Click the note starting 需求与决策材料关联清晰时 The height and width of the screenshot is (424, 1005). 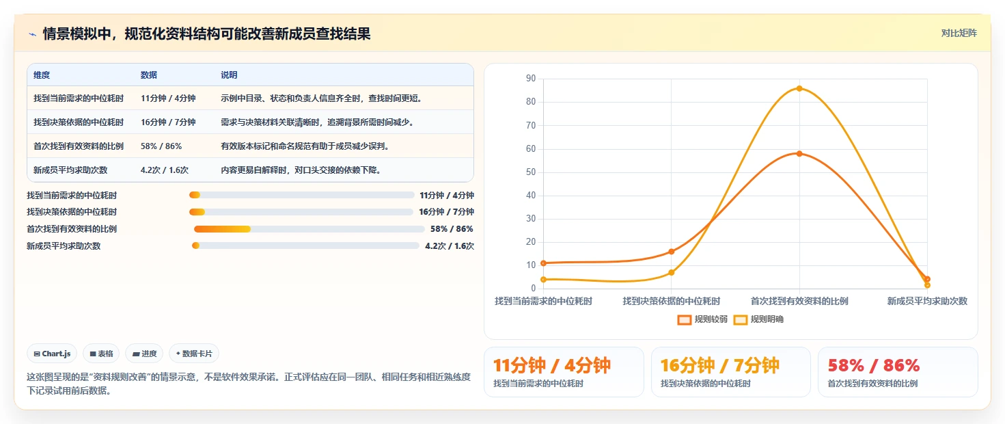(317, 122)
